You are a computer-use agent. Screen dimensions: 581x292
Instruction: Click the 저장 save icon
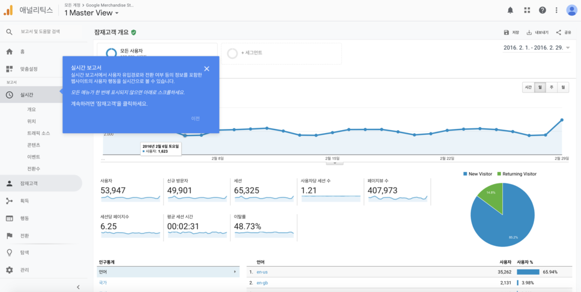506,32
